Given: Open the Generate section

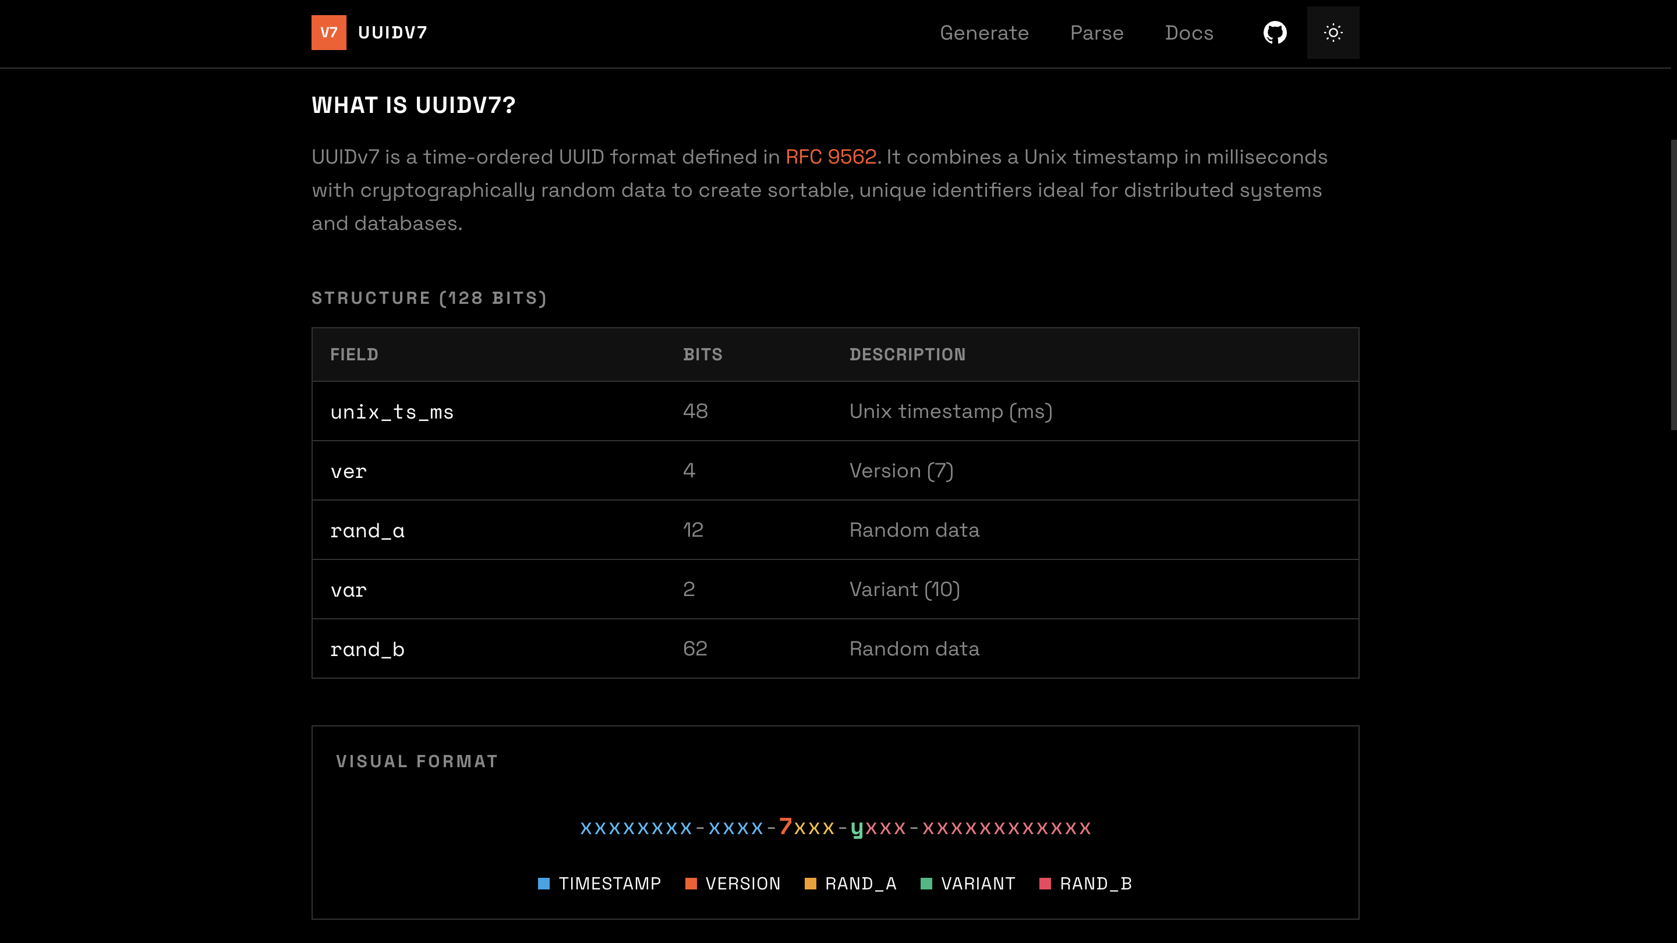Looking at the screenshot, I should coord(984,33).
